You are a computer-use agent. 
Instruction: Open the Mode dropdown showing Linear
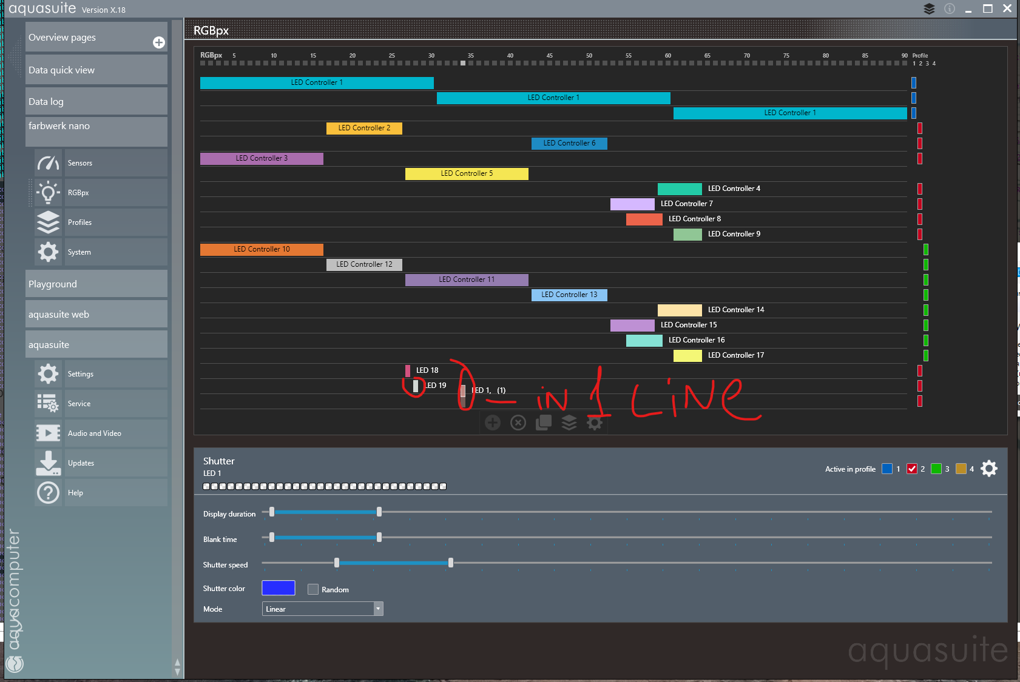tap(323, 609)
